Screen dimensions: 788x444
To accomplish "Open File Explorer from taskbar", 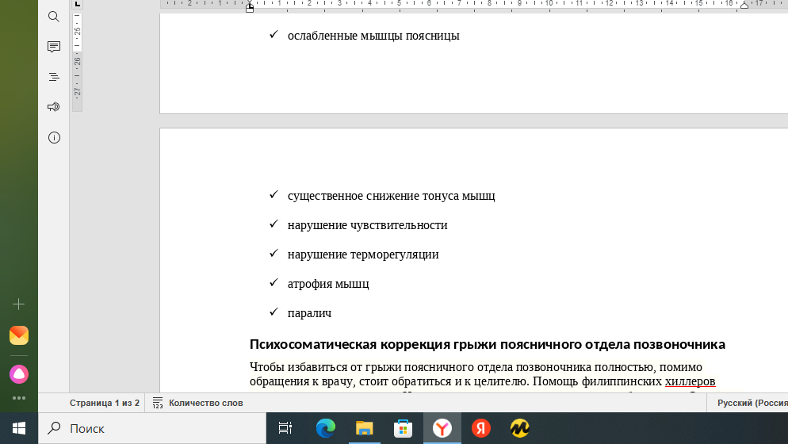I will pyautogui.click(x=365, y=428).
